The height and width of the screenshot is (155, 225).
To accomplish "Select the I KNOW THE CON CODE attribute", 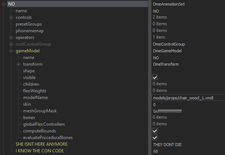I will 39,151.
